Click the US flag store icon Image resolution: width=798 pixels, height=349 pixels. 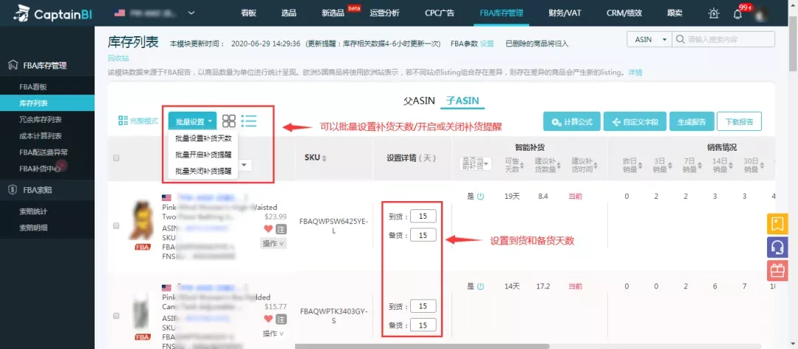(x=120, y=13)
